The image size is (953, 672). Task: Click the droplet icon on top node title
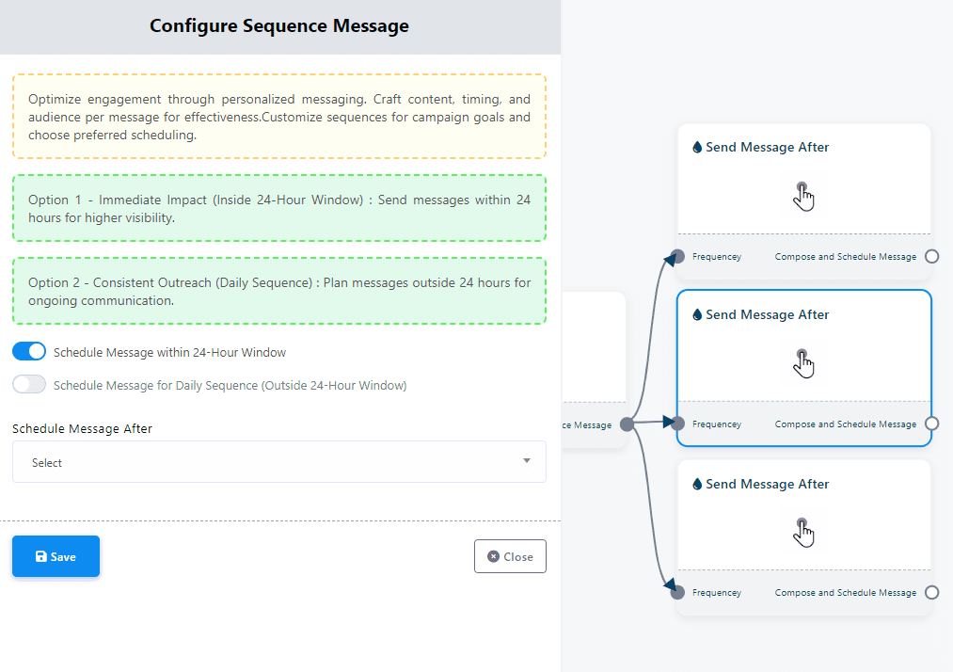697,148
